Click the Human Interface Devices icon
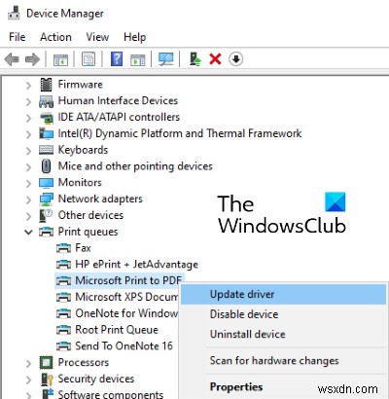The image size is (389, 399). pyautogui.click(x=46, y=101)
